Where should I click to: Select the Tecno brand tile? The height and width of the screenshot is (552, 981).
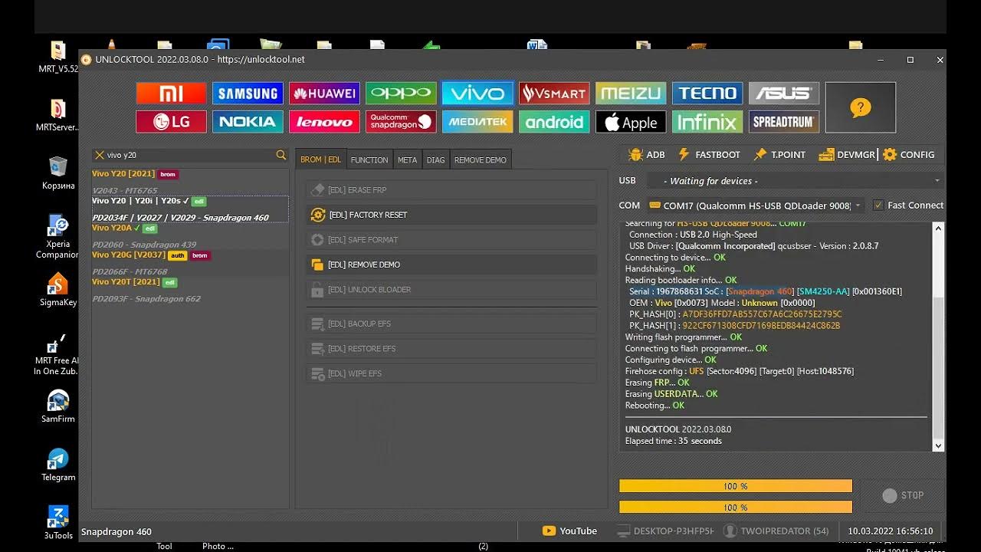pos(707,94)
